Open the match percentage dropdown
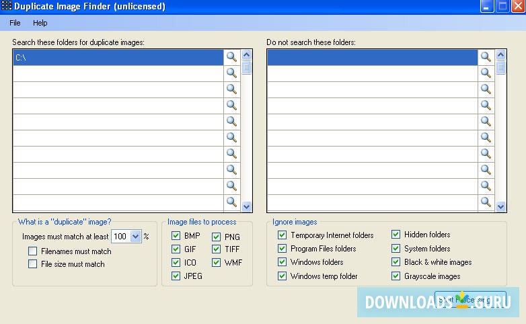The image size is (526, 324). pyautogui.click(x=135, y=237)
